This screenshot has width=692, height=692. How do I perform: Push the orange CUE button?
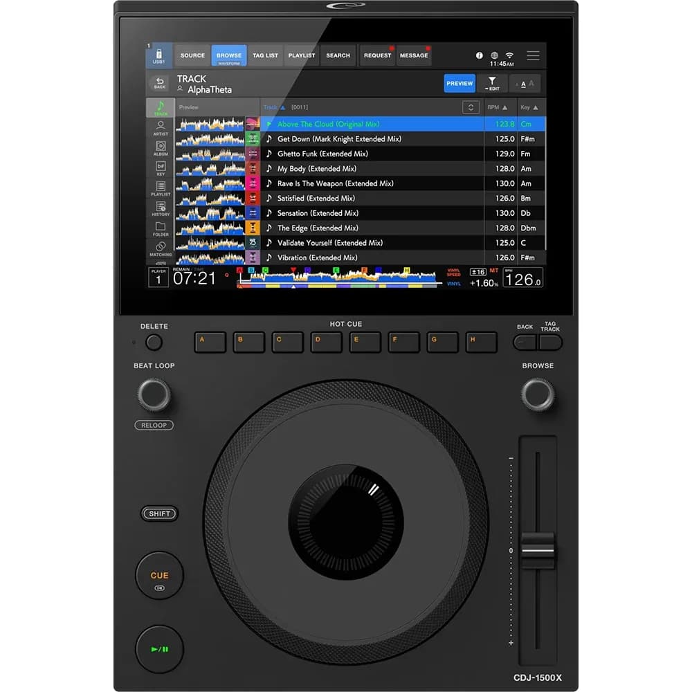coord(159,576)
